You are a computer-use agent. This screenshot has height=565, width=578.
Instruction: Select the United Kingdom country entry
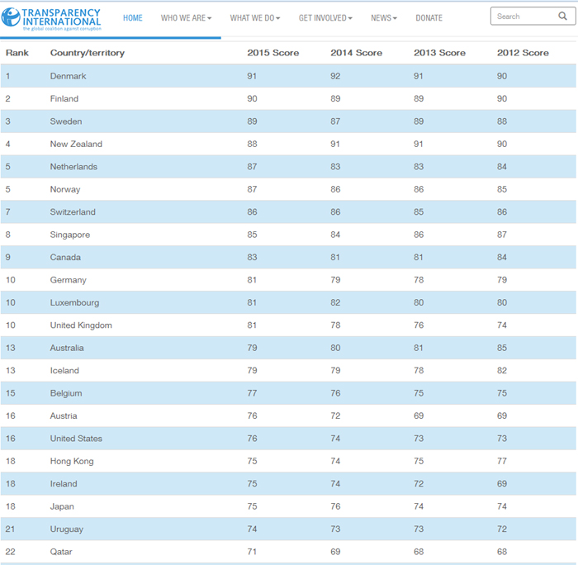pos(81,325)
